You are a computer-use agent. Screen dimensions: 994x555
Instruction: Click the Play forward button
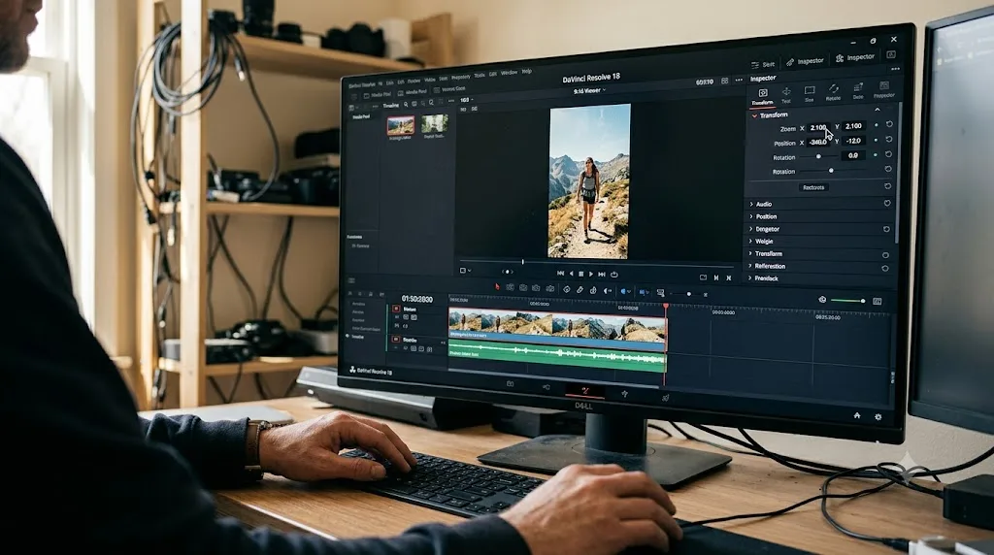pos(591,274)
